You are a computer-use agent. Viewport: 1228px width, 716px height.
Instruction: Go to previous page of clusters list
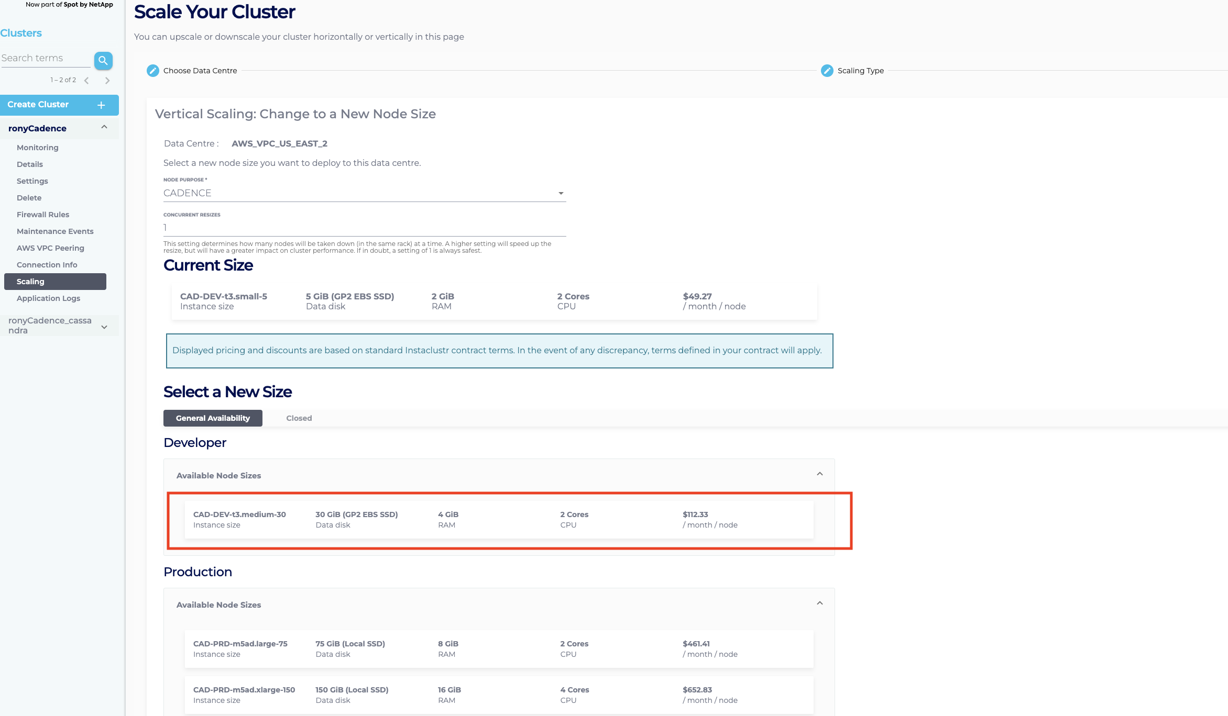click(x=87, y=81)
